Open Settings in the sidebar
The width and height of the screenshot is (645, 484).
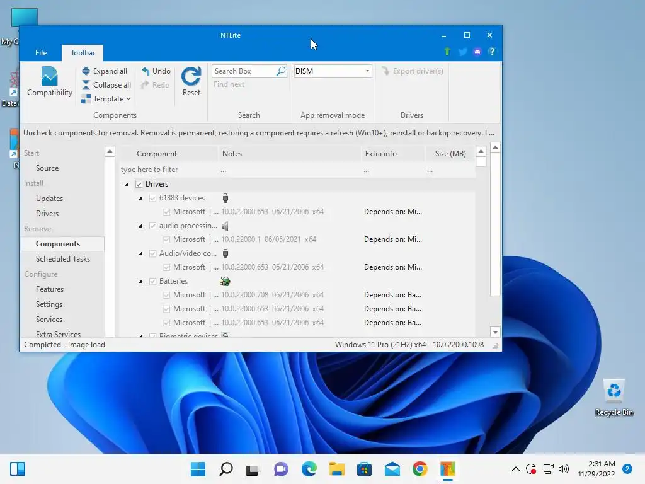(49, 304)
